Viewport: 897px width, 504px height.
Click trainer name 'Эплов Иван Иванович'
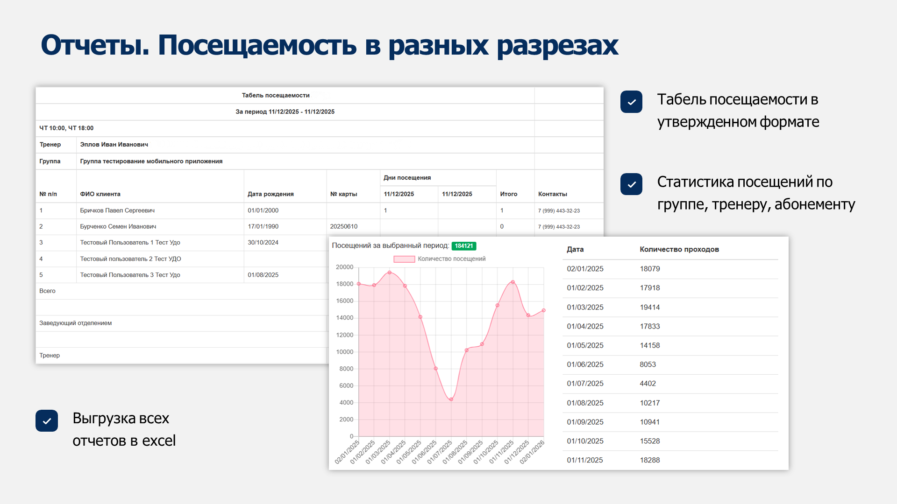pos(114,144)
